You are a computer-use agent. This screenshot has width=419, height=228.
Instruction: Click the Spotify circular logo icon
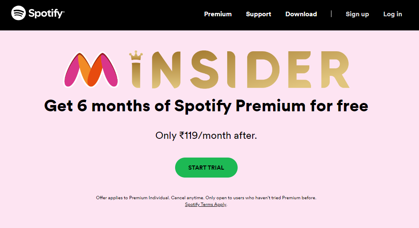point(18,13)
